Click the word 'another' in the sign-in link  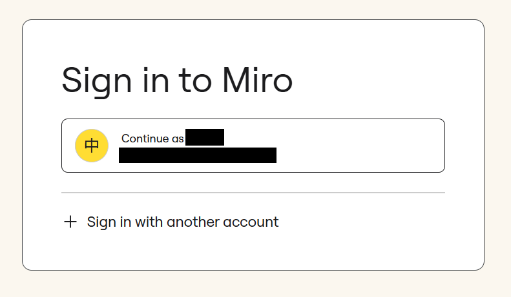coord(193,222)
